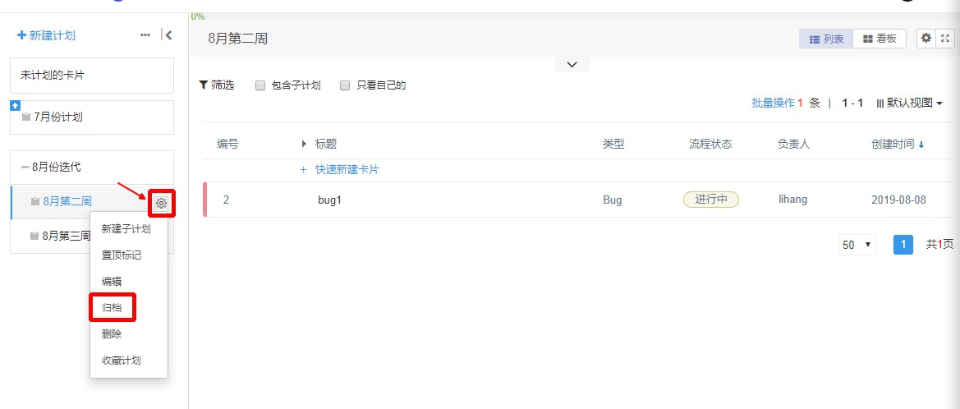Open settings gear in top-right toolbar
This screenshot has height=409, width=960.
click(926, 38)
